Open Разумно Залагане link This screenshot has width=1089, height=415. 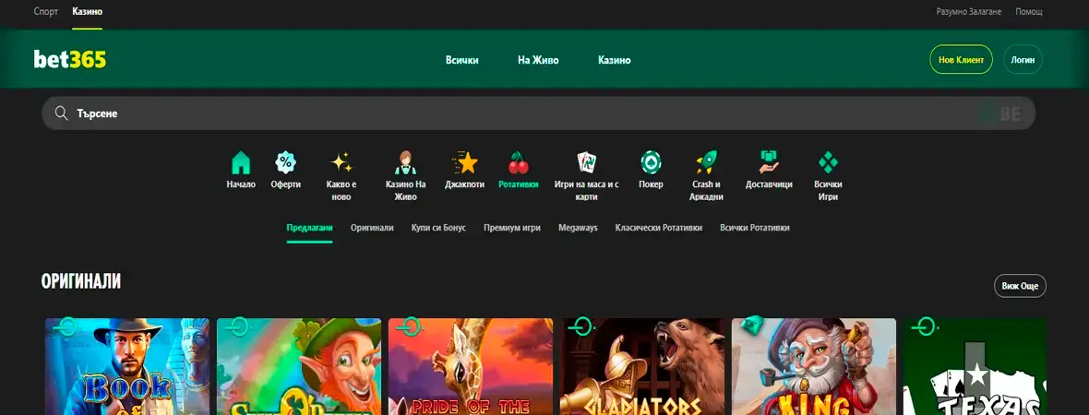969,12
